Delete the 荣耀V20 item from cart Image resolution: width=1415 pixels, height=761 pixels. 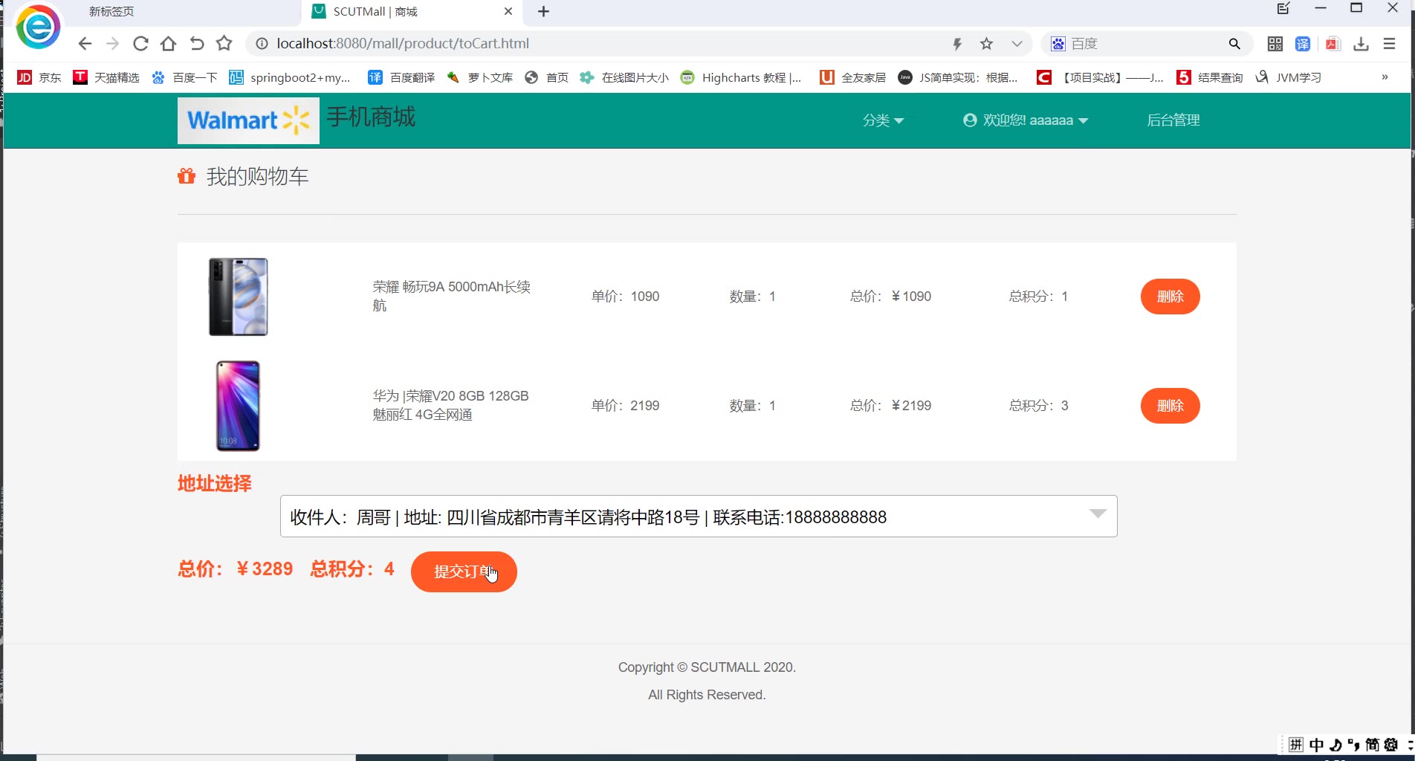[x=1170, y=406]
